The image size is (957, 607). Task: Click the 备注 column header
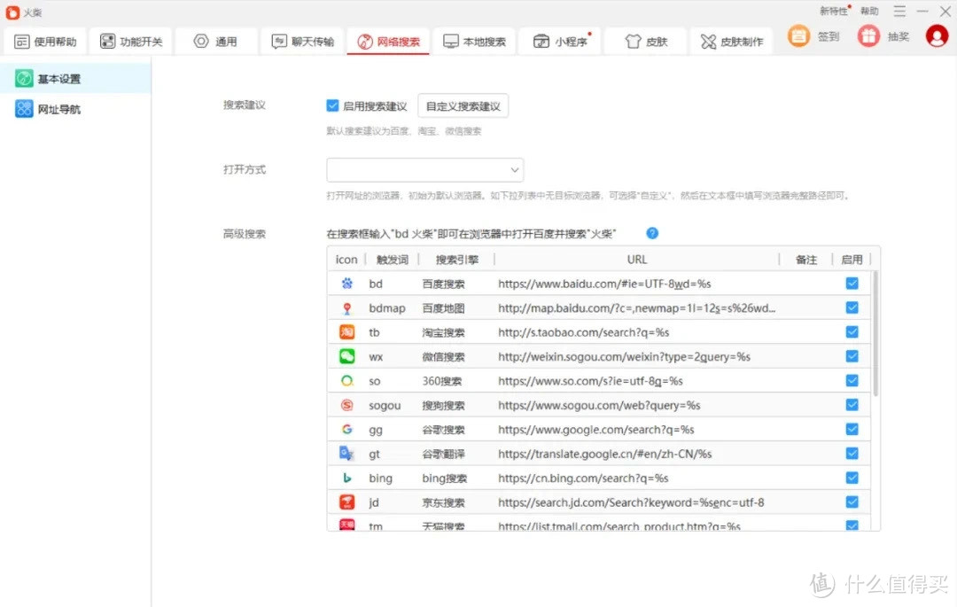pos(805,260)
